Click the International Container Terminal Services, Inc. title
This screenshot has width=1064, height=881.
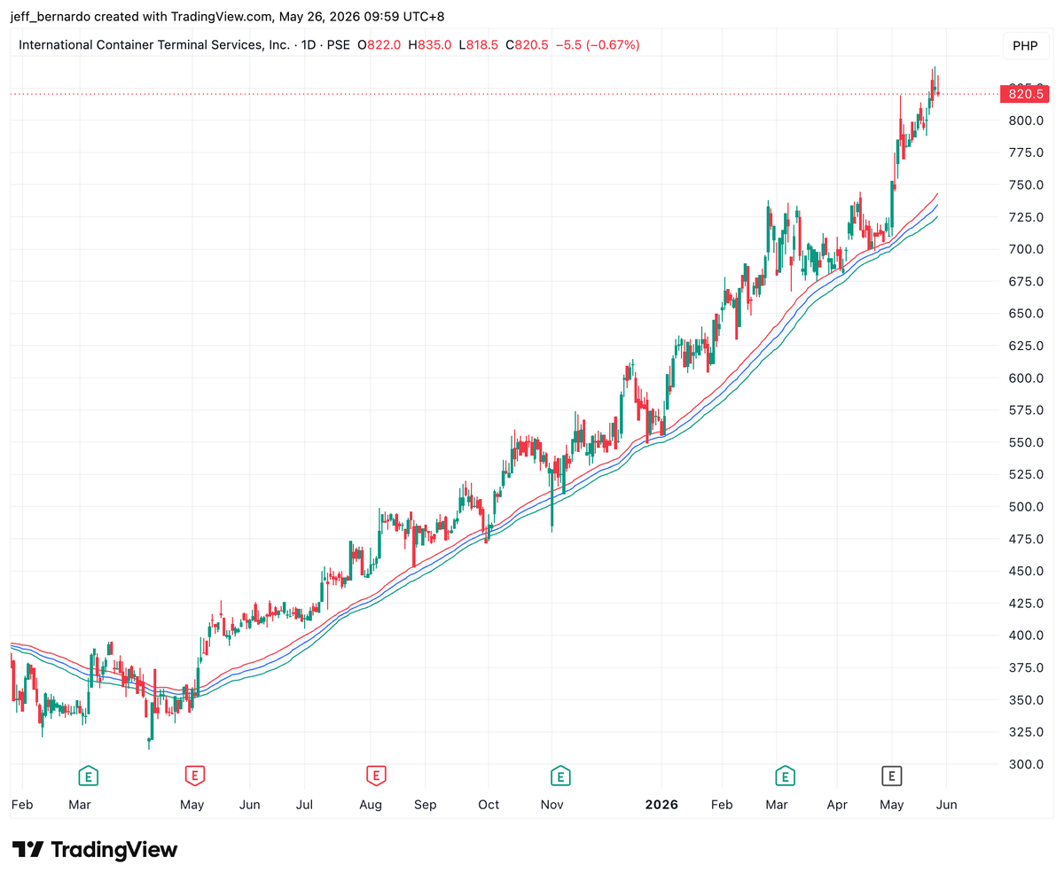(155, 44)
